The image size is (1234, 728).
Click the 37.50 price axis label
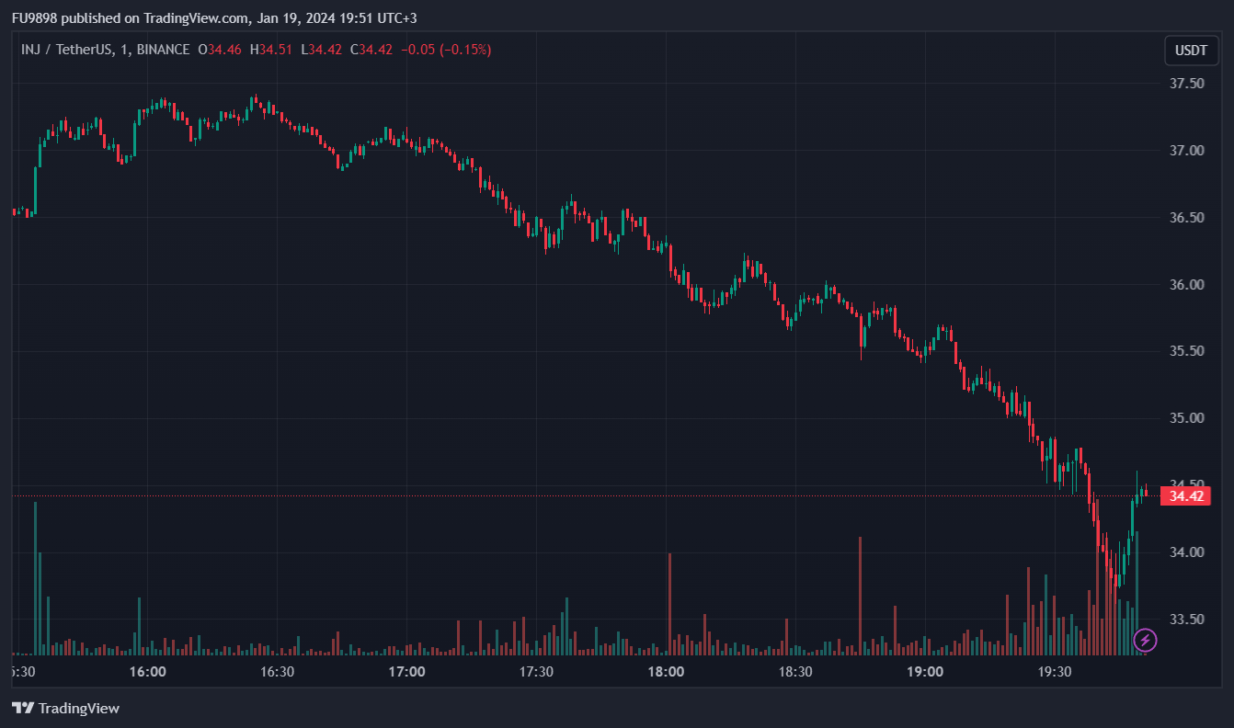click(x=1186, y=84)
